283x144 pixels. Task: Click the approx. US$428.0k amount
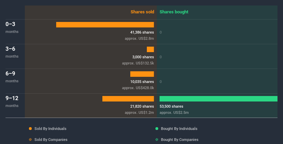(138, 88)
